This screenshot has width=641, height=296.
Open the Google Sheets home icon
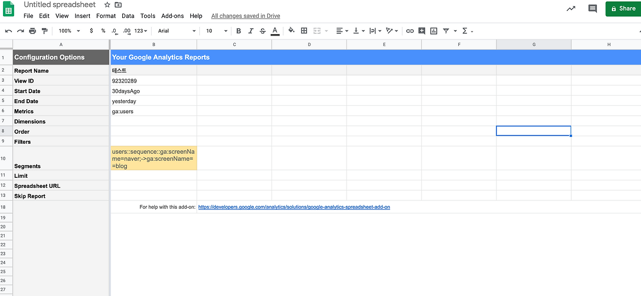coord(9,9)
